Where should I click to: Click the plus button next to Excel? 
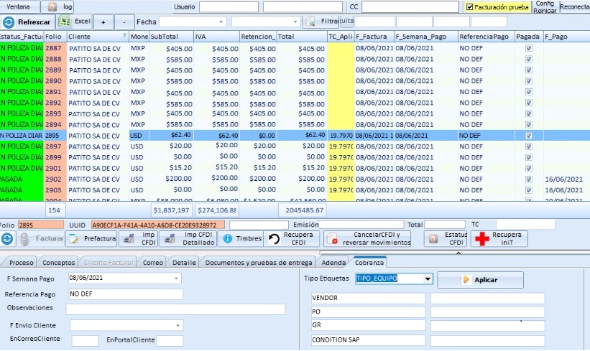(x=103, y=22)
